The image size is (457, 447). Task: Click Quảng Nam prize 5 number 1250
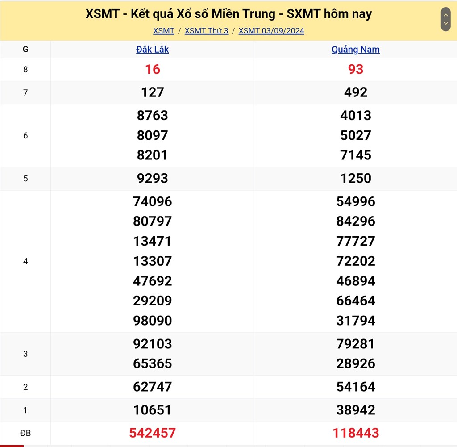click(x=355, y=178)
